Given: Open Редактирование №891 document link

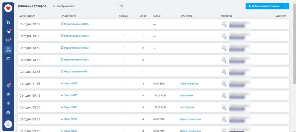Looking at the screenshot, I should (x=76, y=72).
